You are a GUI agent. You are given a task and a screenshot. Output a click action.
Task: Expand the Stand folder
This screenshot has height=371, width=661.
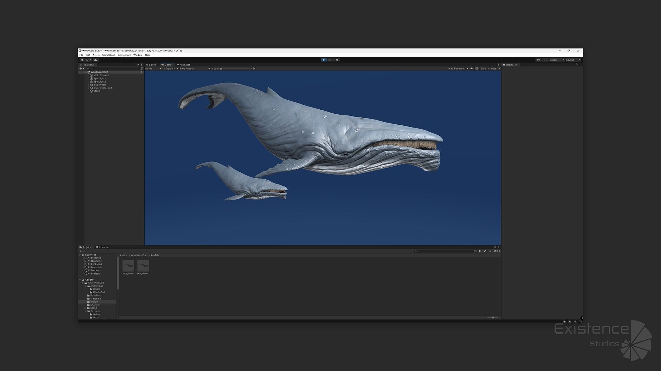pos(85,308)
